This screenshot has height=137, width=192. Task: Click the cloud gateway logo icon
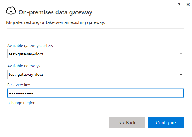[x=11, y=12]
